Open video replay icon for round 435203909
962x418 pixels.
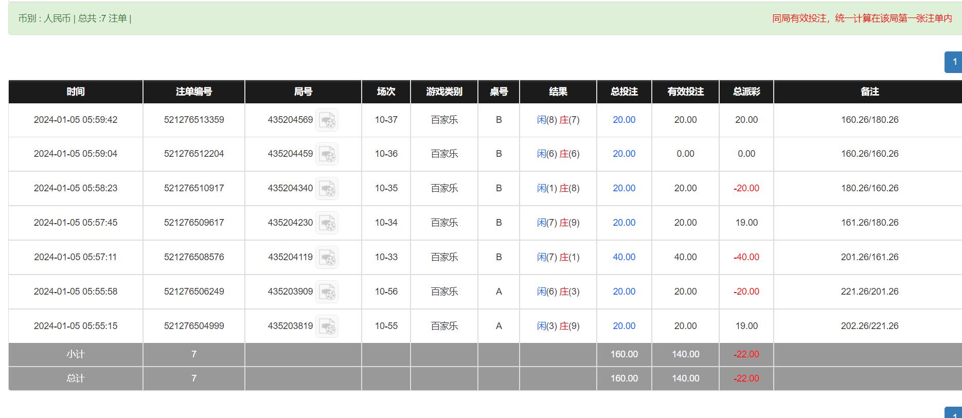(327, 292)
